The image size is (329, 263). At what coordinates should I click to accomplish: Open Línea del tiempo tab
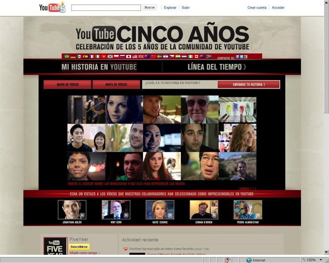tap(217, 67)
